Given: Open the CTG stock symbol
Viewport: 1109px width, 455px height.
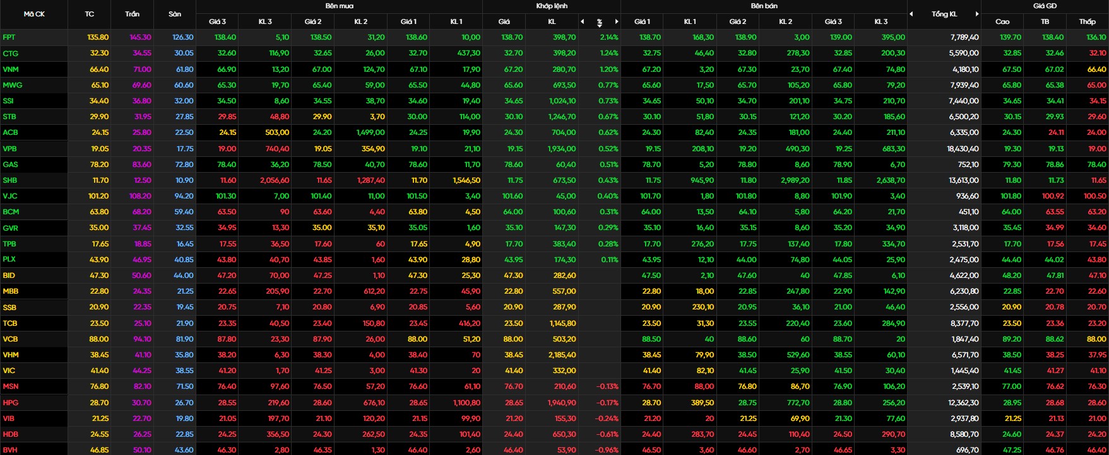Looking at the screenshot, I should point(10,54).
